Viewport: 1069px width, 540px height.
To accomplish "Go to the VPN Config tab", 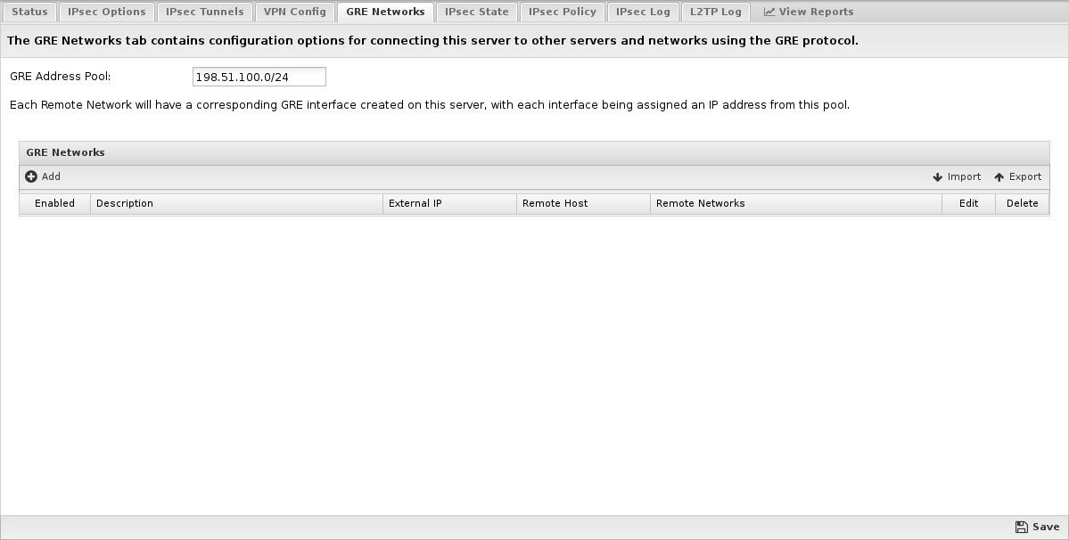I will [x=295, y=12].
